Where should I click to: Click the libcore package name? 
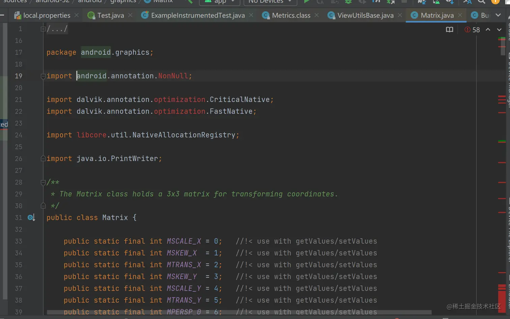[x=91, y=135]
